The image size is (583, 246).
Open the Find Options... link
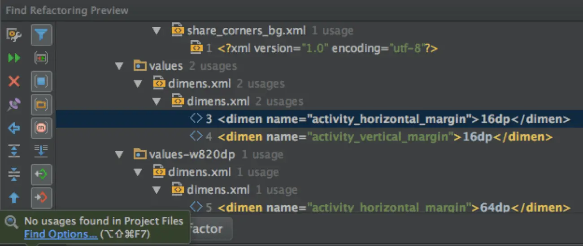coord(61,234)
